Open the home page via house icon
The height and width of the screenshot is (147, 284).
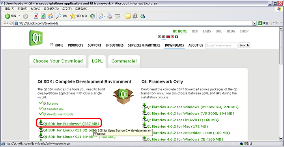click(50, 16)
